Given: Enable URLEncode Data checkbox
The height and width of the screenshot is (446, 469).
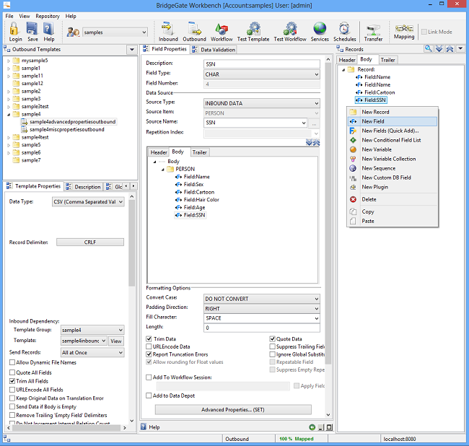Looking at the screenshot, I should click(149, 346).
